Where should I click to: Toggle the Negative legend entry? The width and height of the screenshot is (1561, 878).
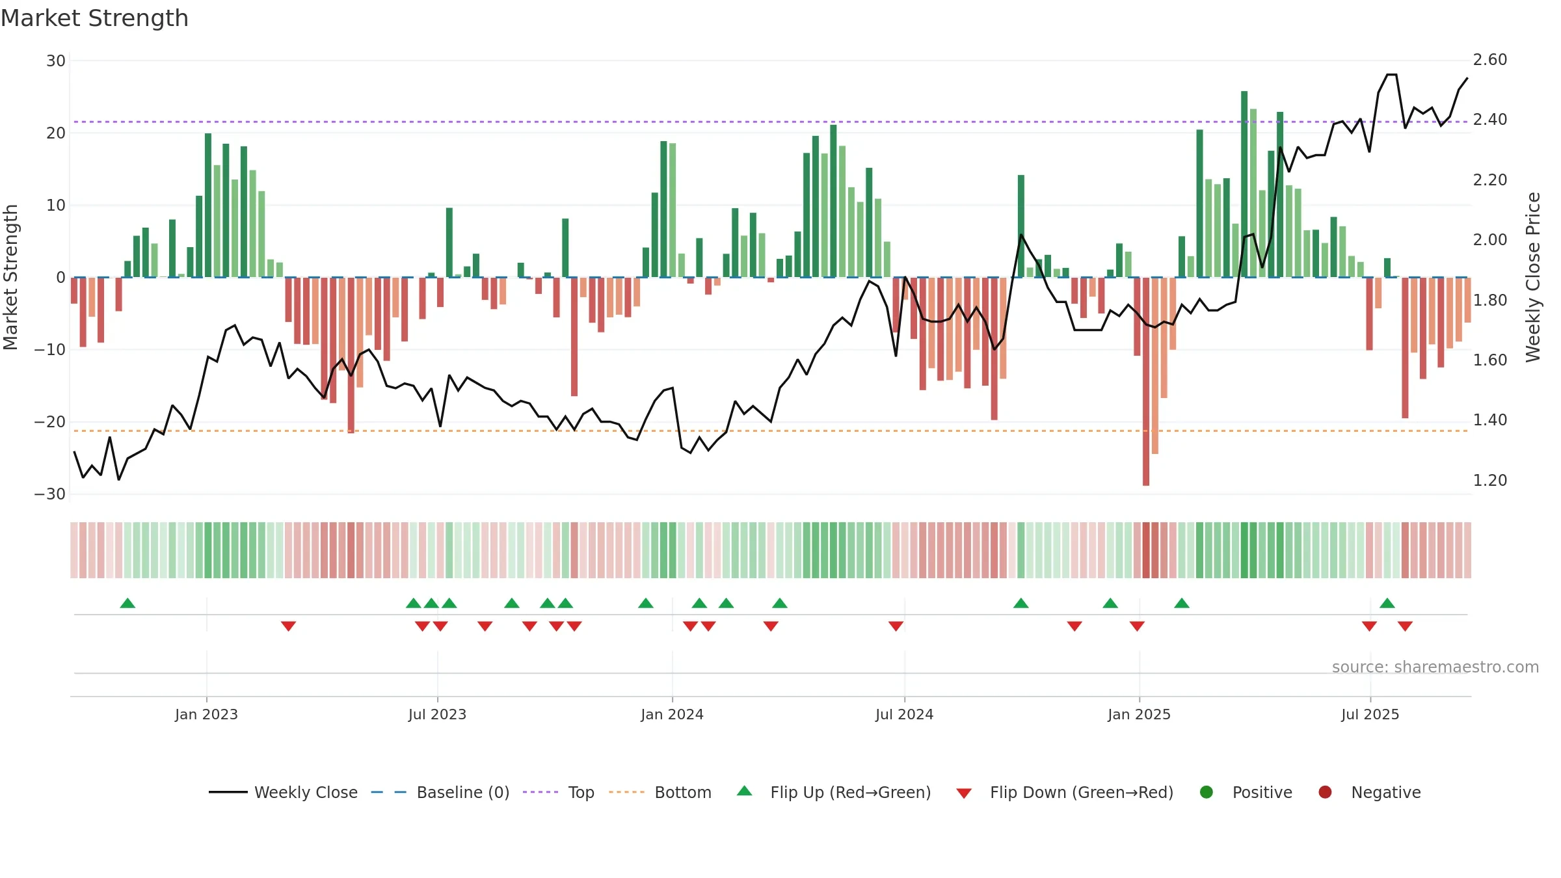1369,792
